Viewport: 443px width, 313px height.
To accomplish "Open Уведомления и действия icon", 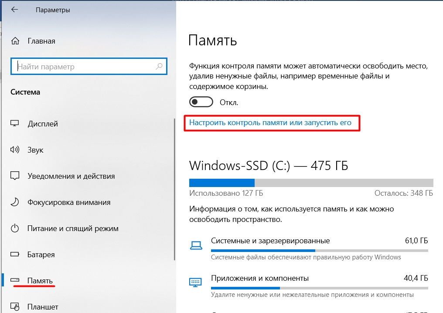I will 15,176.
